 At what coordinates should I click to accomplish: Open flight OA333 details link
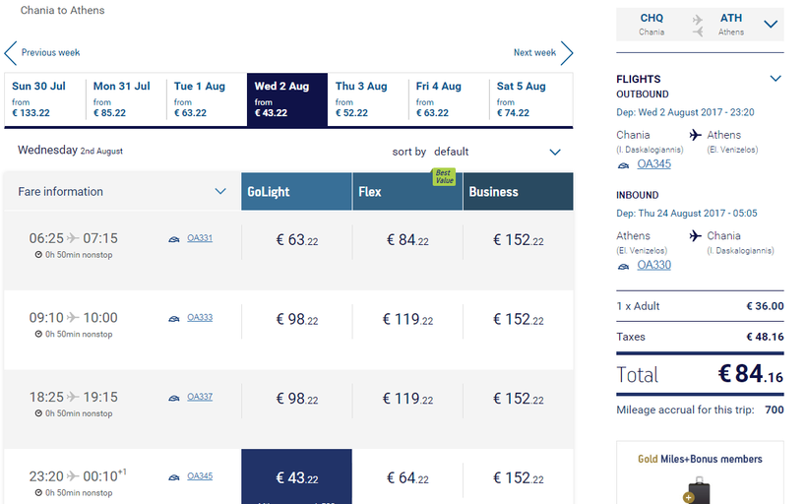tap(200, 318)
